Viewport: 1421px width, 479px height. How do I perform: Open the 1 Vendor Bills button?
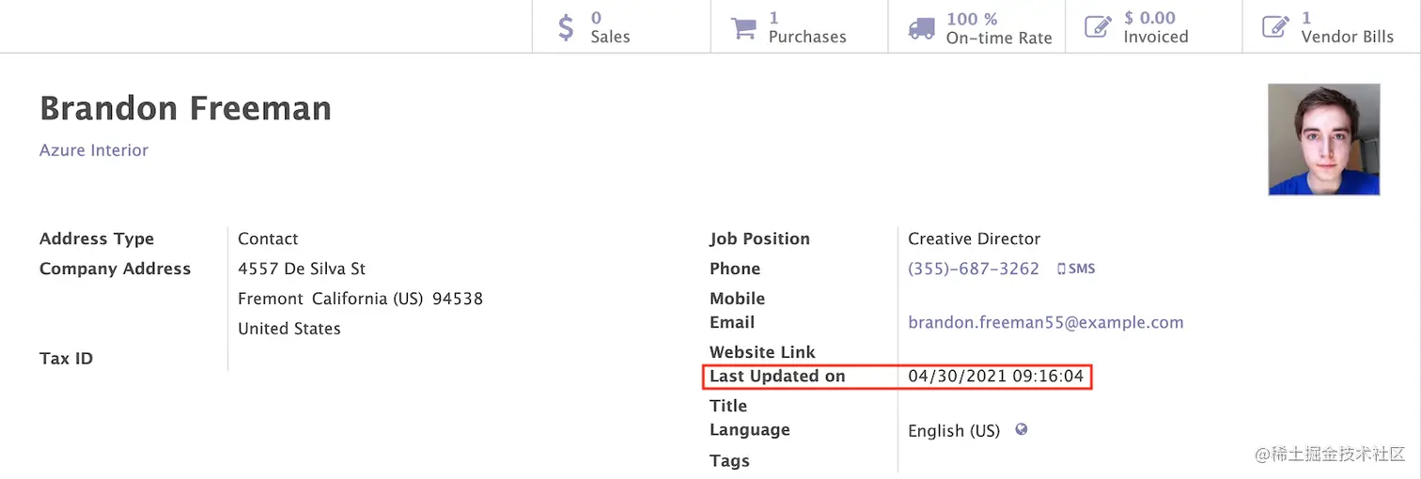(1332, 27)
